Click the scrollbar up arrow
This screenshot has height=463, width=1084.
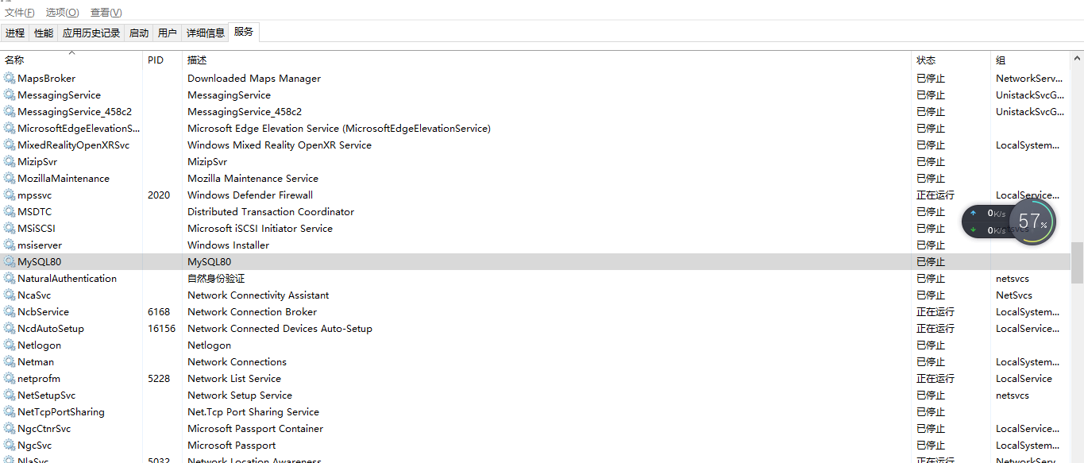pos(1078,56)
